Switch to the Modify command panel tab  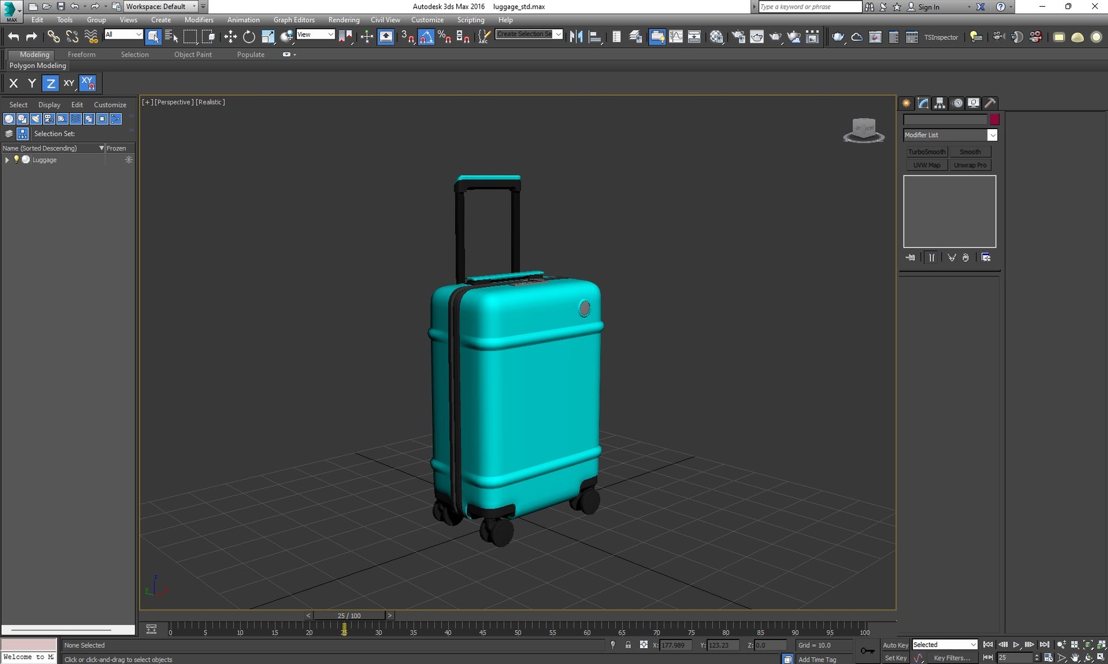(x=923, y=103)
